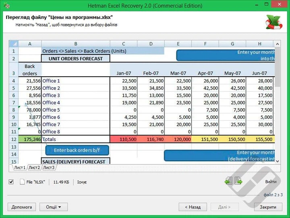Click the app icon in the title bar
The height and width of the screenshot is (218, 290).
pyautogui.click(x=6, y=5)
